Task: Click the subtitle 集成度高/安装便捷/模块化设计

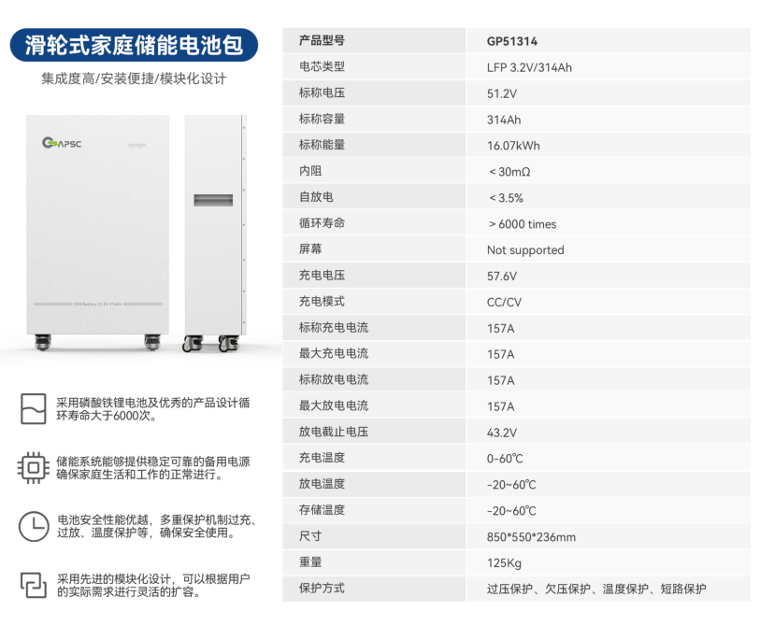Action: (133, 78)
